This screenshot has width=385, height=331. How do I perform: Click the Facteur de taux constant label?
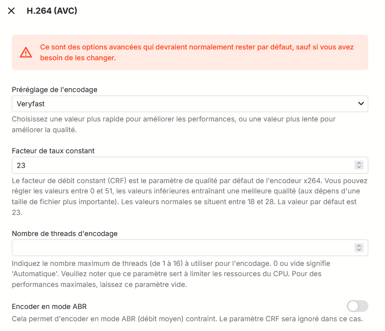tap(53, 151)
